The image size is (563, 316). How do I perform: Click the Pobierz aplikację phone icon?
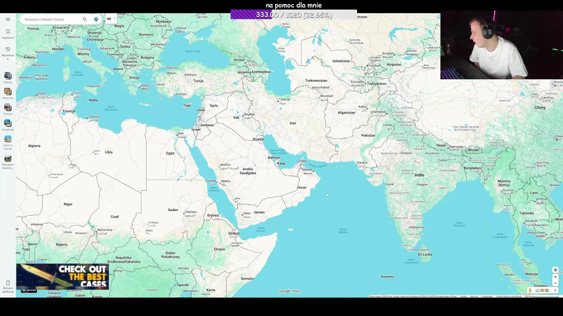point(7,284)
